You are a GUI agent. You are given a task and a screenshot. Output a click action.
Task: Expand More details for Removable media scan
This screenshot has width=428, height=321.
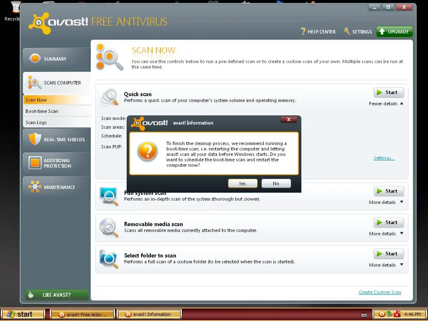(x=386, y=234)
